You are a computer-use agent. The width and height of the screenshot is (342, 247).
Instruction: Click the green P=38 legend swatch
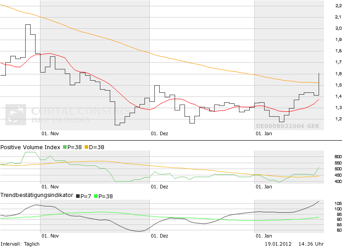pos(65,147)
